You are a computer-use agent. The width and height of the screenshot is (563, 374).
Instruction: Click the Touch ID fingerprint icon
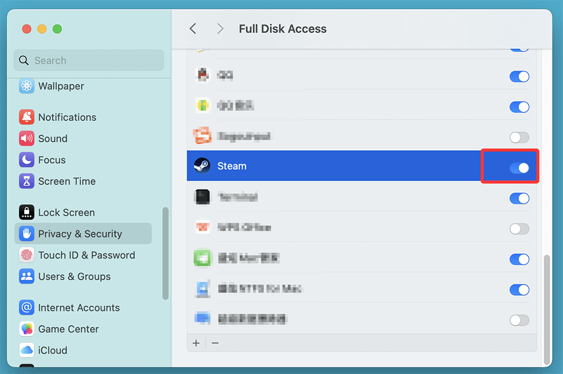click(26, 255)
